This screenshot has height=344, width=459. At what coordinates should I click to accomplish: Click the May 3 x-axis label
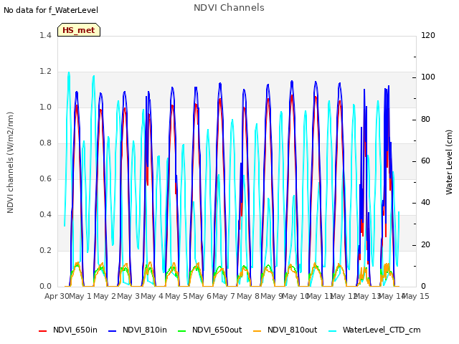tap(128, 296)
